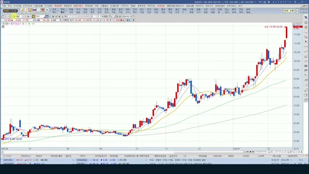This screenshot has width=309, height=174.
Task: Toggle the yellow square button beside the period field
Action: pos(33,16)
